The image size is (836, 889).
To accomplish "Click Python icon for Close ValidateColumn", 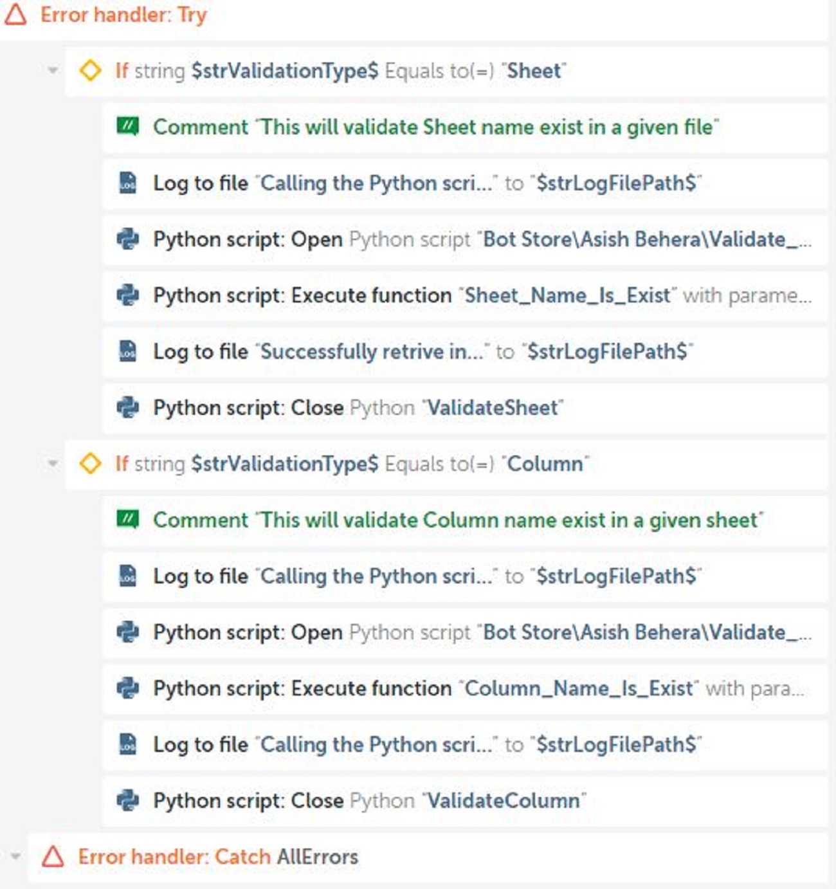I will pos(128,800).
